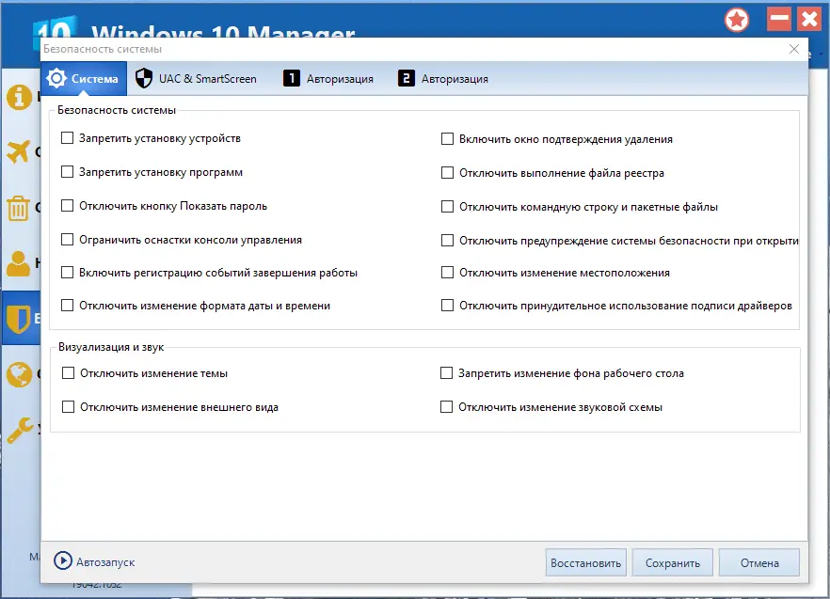Close the Безопасность системы dialog
Screen dimensions: 830x599
coord(794,49)
